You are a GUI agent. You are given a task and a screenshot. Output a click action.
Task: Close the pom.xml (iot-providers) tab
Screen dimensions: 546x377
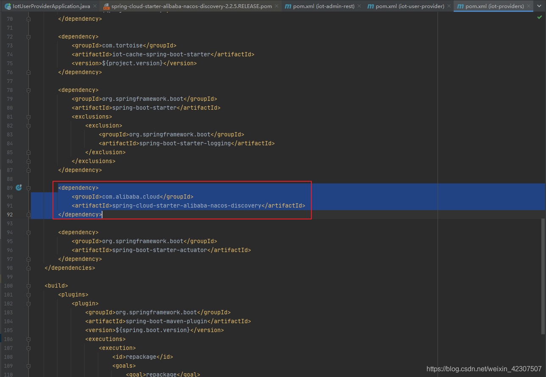coord(528,6)
